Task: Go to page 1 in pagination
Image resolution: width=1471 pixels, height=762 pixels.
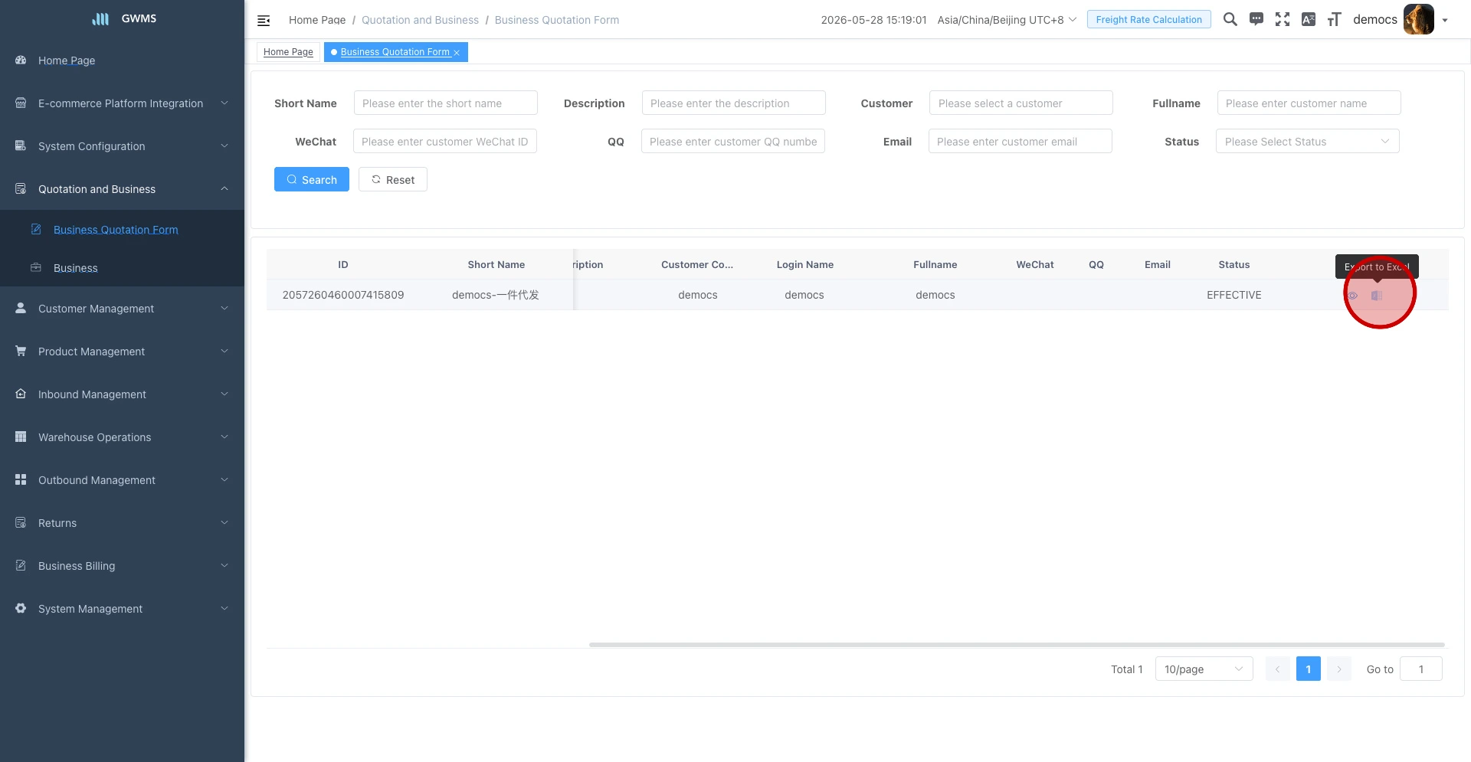Action: click(1308, 669)
